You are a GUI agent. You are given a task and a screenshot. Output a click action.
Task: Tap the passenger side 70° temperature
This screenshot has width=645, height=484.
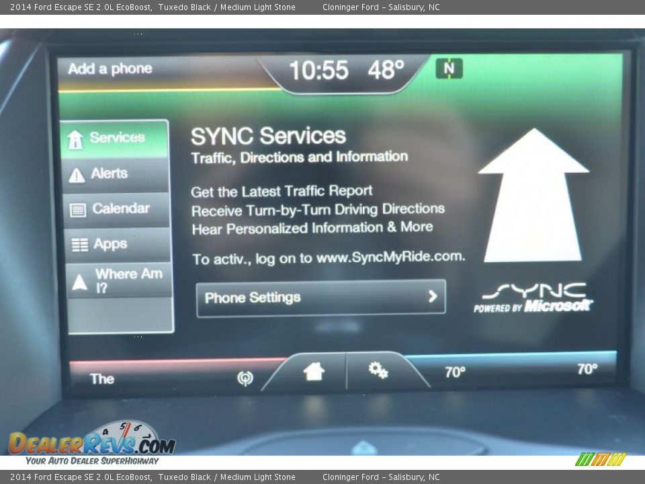click(x=587, y=369)
